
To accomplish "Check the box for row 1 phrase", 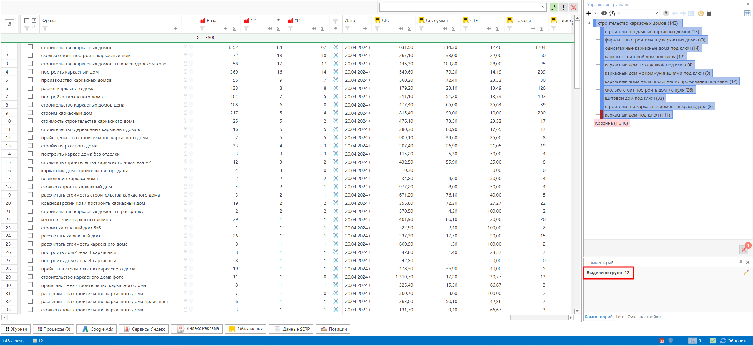I will pyautogui.click(x=30, y=47).
